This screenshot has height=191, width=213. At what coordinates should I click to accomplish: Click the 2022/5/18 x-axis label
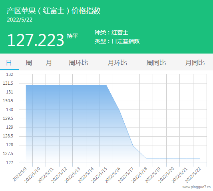(x=139, y=175)
